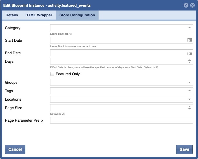Click the dialog close X icon
198x159 pixels.
click(192, 5)
